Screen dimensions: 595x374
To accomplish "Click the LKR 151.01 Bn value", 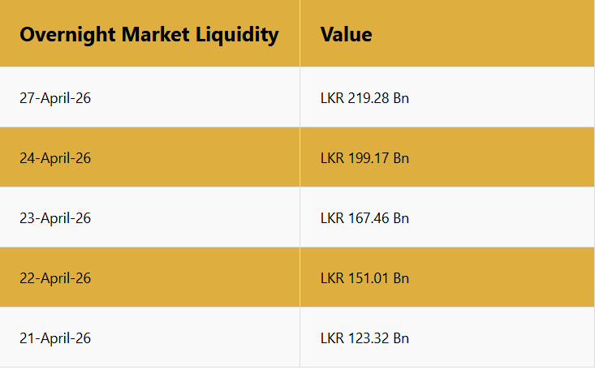I will [364, 278].
